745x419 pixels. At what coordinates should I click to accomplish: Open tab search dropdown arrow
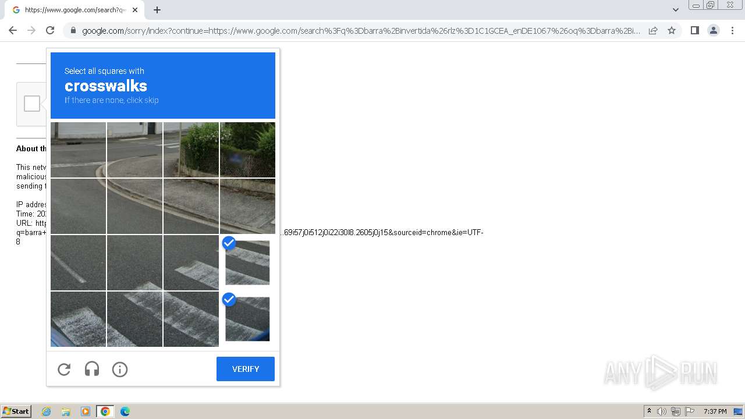point(675,10)
